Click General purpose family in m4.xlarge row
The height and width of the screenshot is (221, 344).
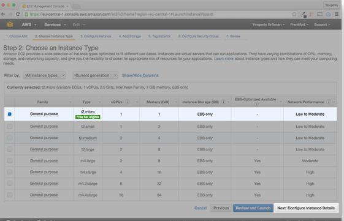point(44,172)
